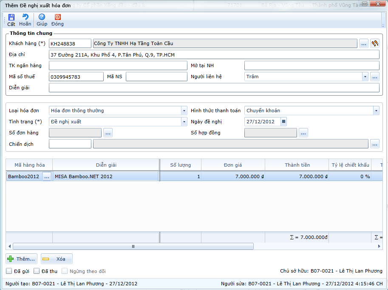This screenshot has height=290, width=388.
Task: Tick the Đã thu checkbox
Action: [37, 271]
